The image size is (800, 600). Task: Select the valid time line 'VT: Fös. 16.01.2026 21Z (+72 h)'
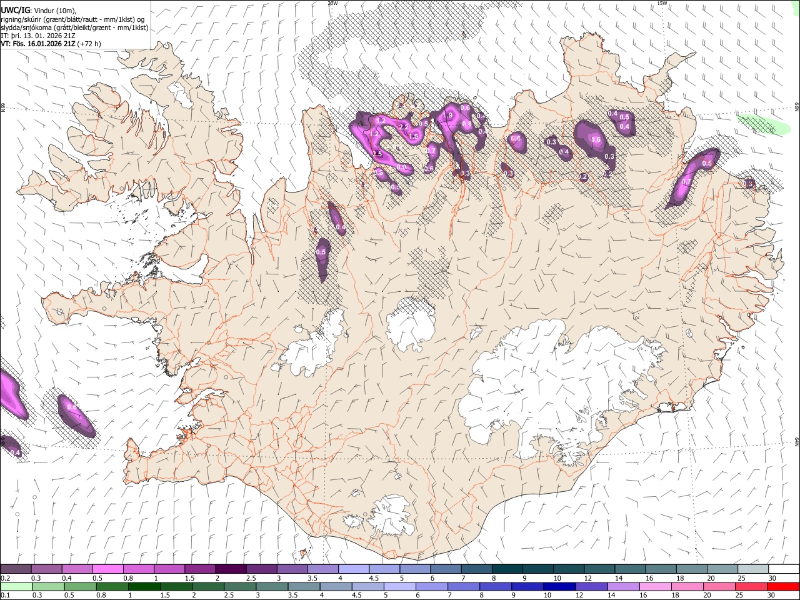[x=51, y=44]
